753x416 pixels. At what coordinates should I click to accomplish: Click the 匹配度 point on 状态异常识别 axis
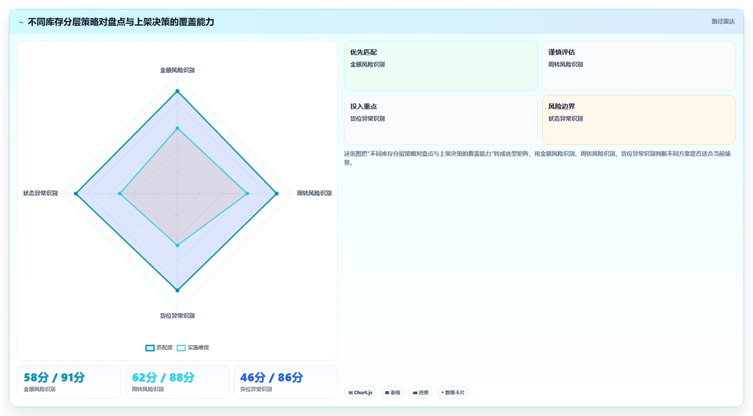point(76,194)
